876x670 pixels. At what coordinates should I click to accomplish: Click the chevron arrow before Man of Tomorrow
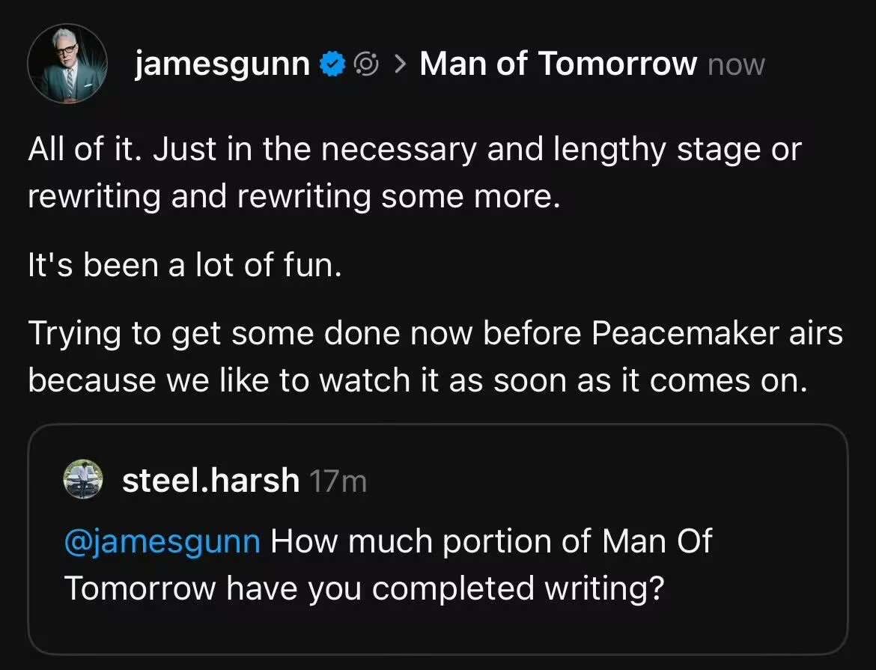click(400, 64)
